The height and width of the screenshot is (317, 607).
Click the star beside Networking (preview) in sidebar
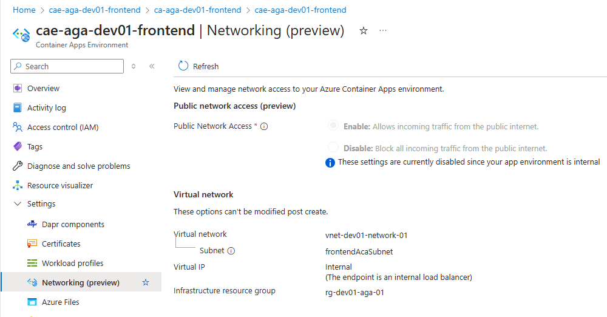(x=146, y=282)
